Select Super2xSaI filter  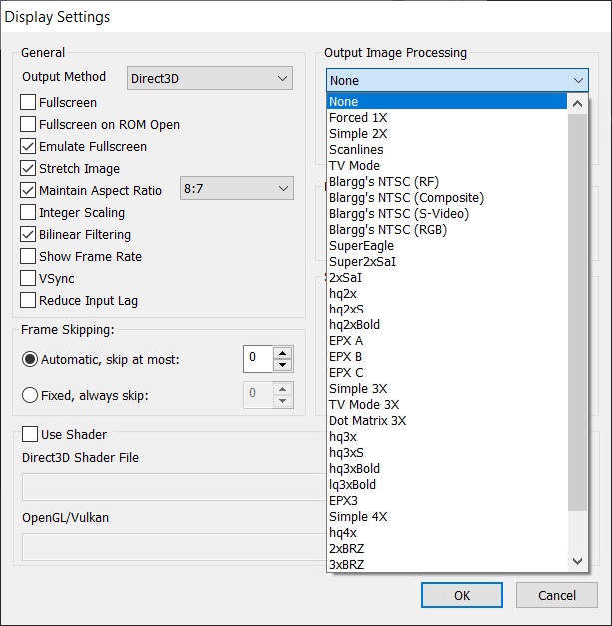(x=447, y=262)
